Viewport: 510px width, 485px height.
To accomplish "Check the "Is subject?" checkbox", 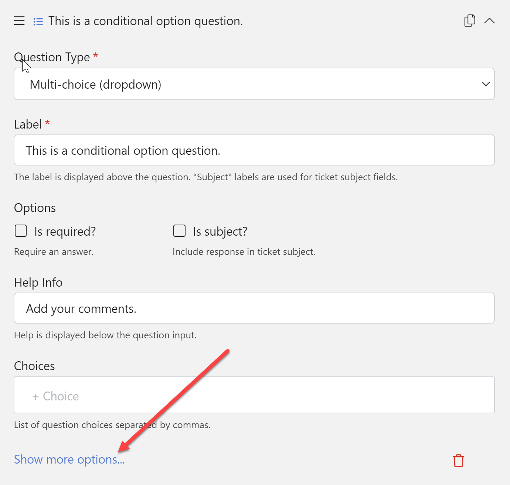I will click(x=179, y=230).
